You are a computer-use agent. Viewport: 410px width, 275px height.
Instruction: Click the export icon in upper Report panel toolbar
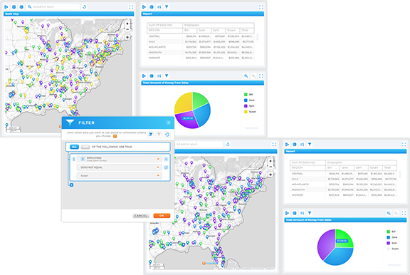click(x=144, y=7)
